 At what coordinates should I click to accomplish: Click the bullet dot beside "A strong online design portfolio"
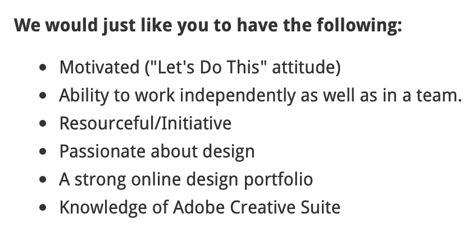(x=43, y=179)
